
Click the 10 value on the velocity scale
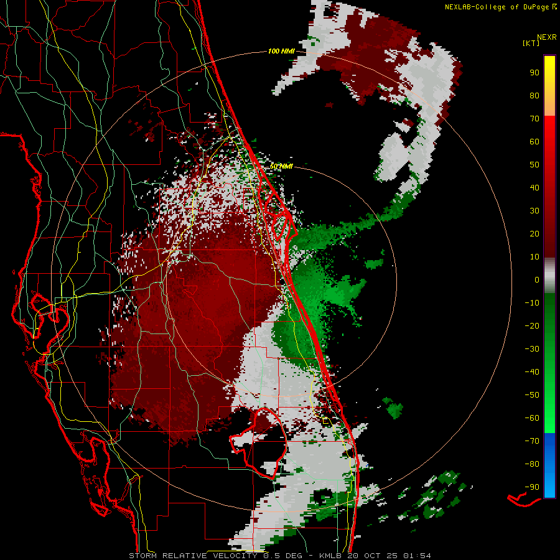(534, 257)
